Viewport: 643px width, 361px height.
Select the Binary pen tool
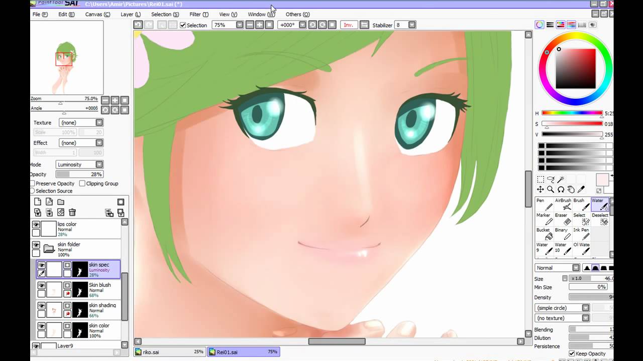click(563, 234)
